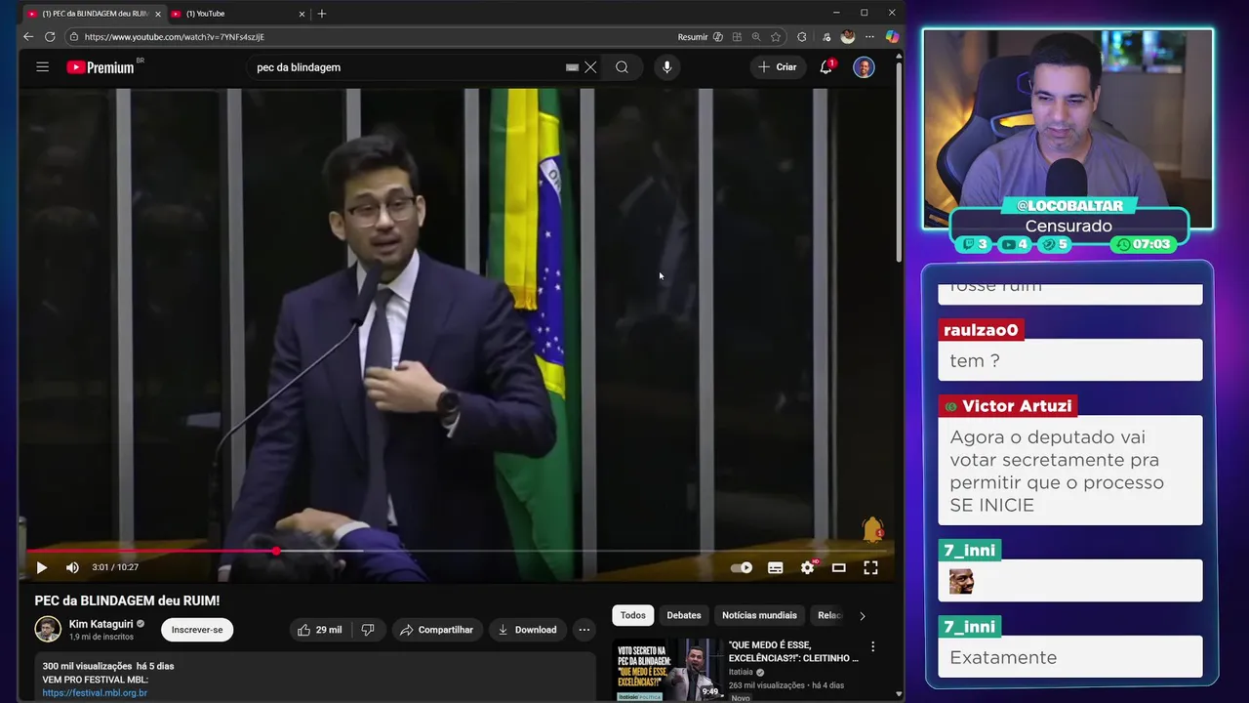
Task: Click the channel subscribe bell watermark in video
Action: 872,529
